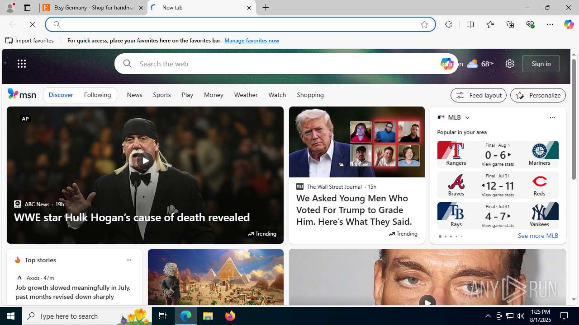Open Copilot icon in search box
579x325 pixels.
[447, 64]
